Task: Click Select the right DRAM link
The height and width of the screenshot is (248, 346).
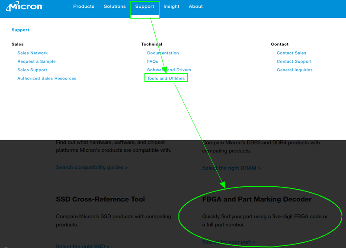Action: [231, 168]
